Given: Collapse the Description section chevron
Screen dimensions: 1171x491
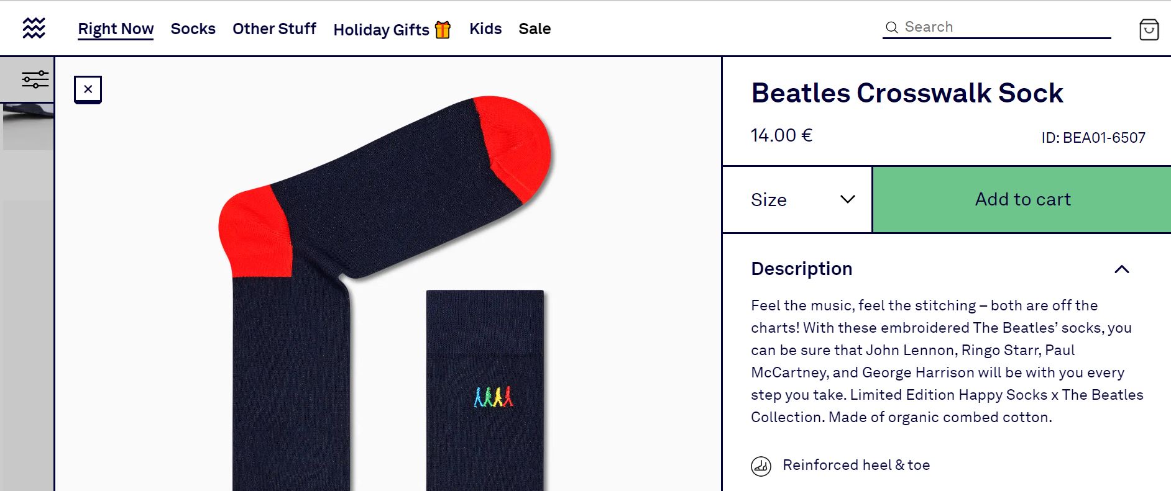Looking at the screenshot, I should (x=1121, y=269).
